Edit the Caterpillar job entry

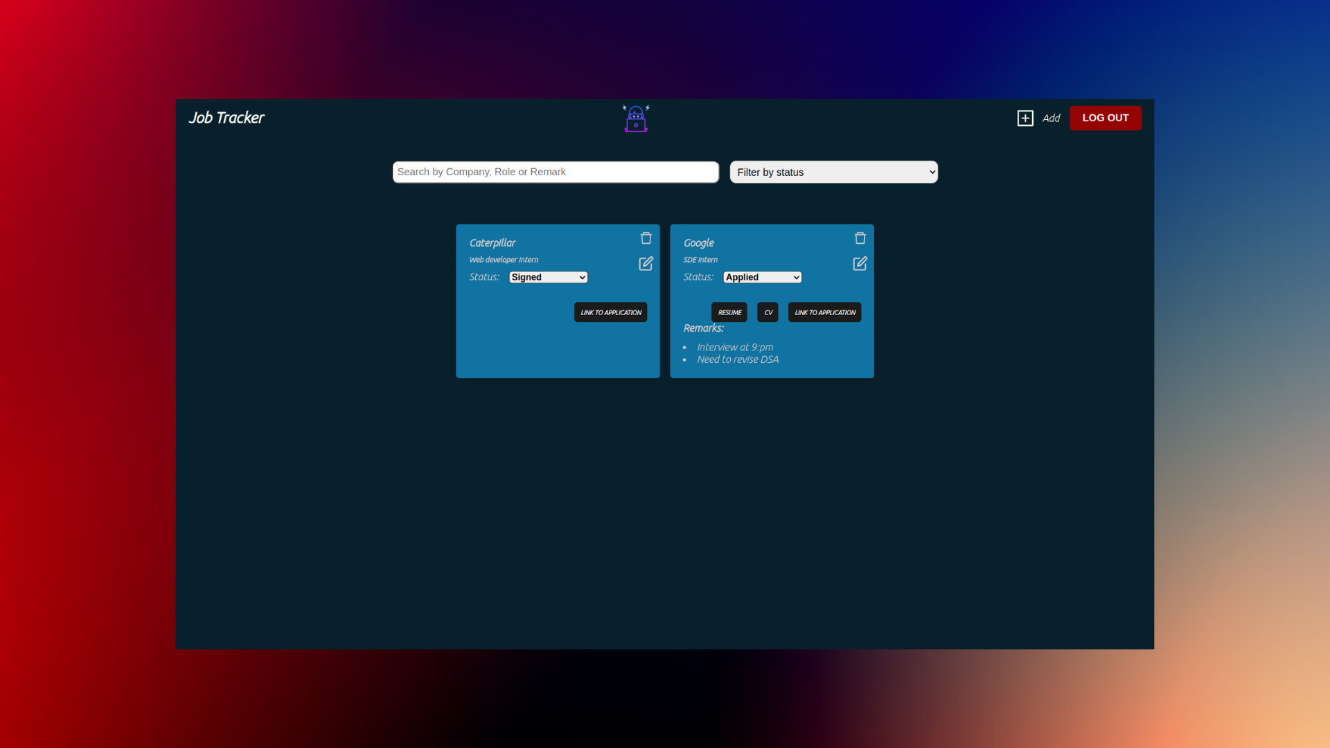pyautogui.click(x=646, y=264)
